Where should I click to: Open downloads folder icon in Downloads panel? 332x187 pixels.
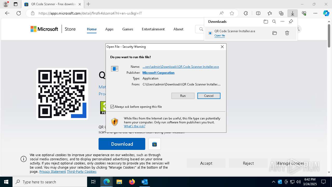(x=266, y=22)
